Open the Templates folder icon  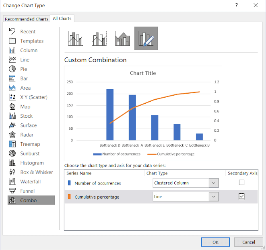point(12,41)
